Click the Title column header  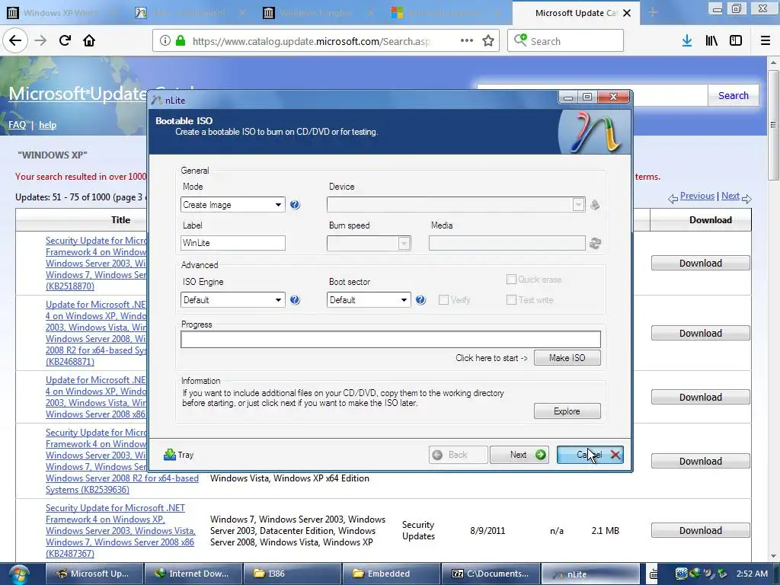(120, 220)
